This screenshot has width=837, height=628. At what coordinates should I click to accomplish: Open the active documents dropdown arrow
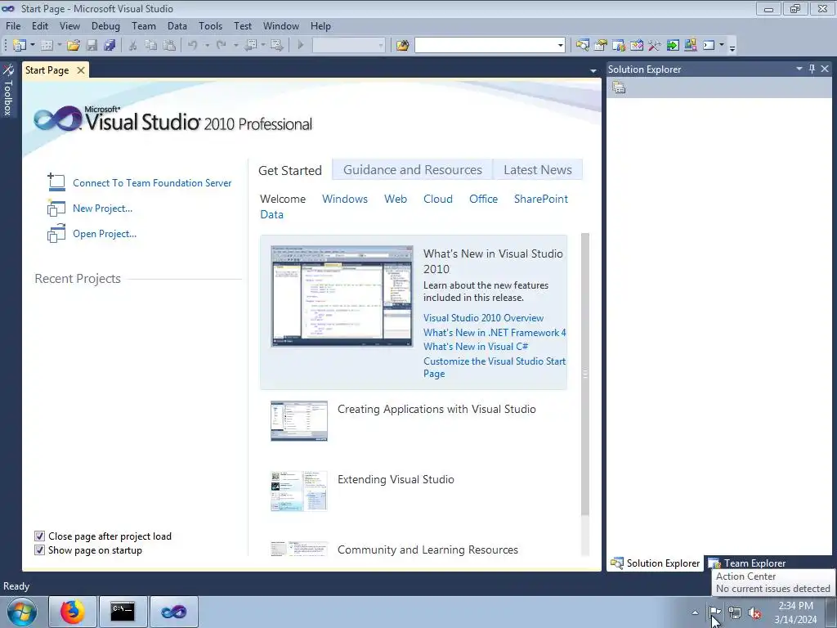[593, 70]
